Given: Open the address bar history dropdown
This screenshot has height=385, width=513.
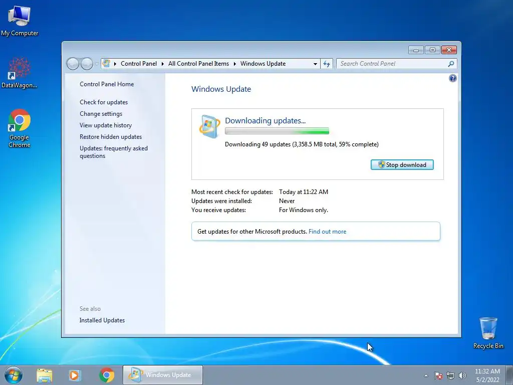Looking at the screenshot, I should point(315,64).
